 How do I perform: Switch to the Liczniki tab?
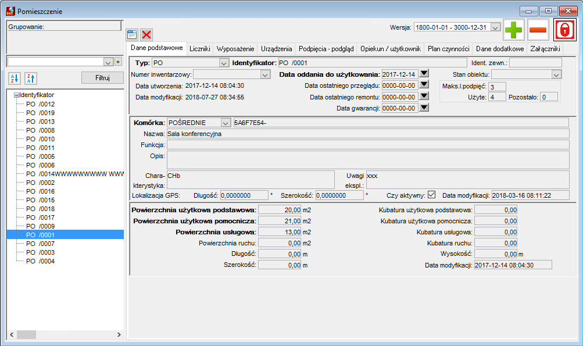click(x=200, y=49)
